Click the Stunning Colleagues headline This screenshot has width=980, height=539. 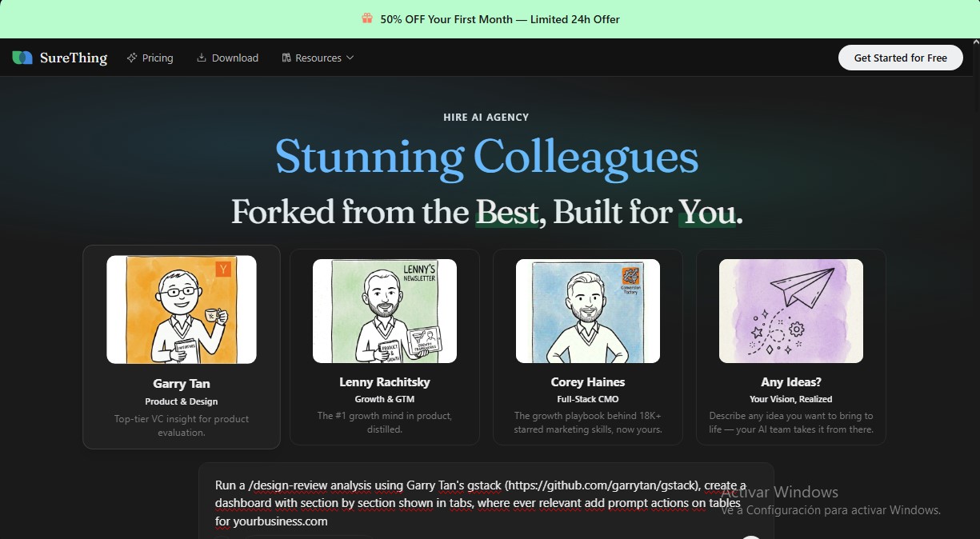pyautogui.click(x=486, y=157)
